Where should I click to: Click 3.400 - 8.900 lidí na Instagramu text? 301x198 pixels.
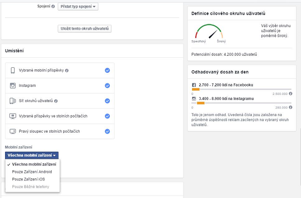pyautogui.click(x=226, y=98)
